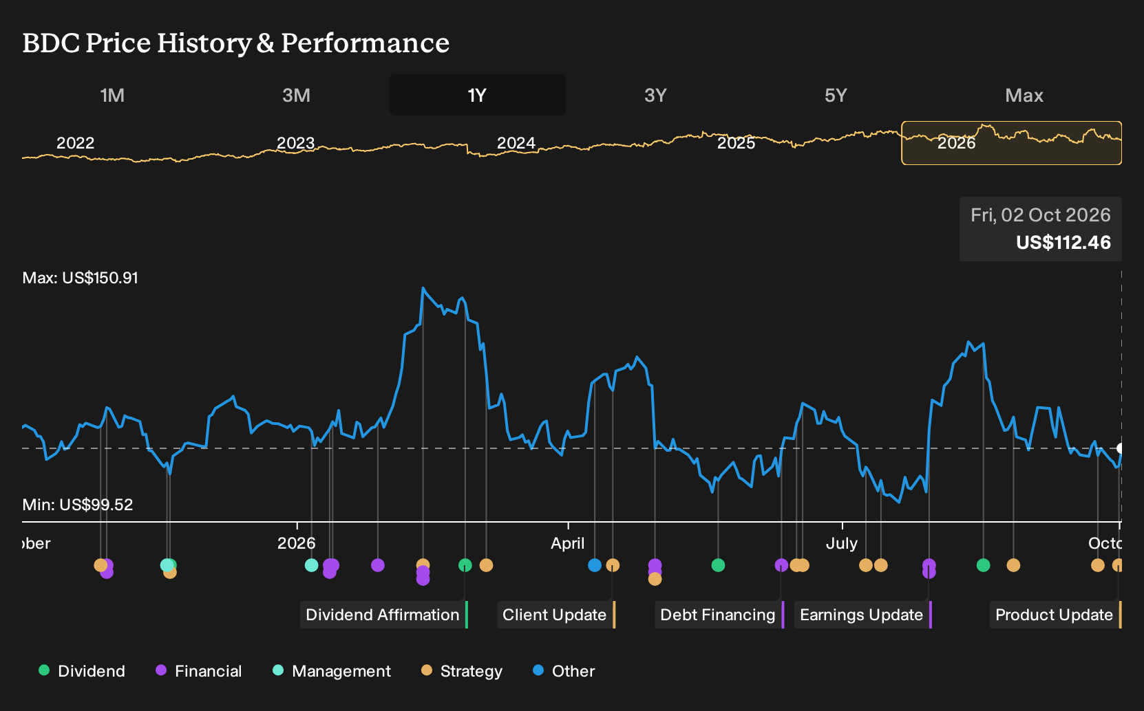
Task: Click purple marker connected to Debt Financing label
Action: pyautogui.click(x=781, y=565)
